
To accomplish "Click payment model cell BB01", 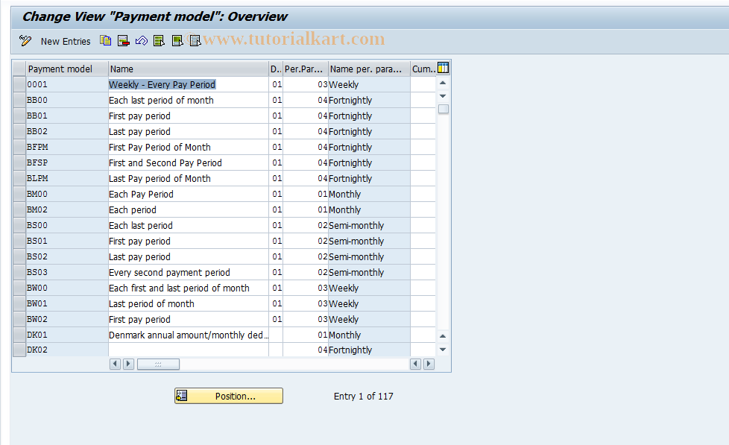I will [67, 116].
